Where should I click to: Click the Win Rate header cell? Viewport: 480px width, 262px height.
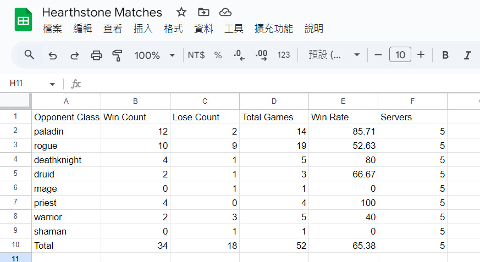[343, 117]
